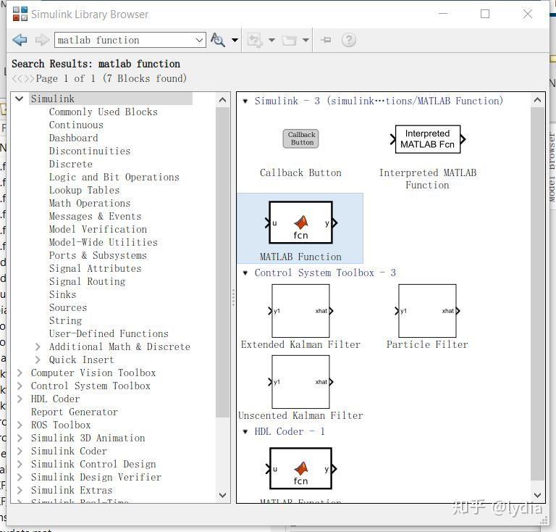This screenshot has height=532, width=556.
Task: Expand Simulink 3D Animation node
Action: [20, 439]
